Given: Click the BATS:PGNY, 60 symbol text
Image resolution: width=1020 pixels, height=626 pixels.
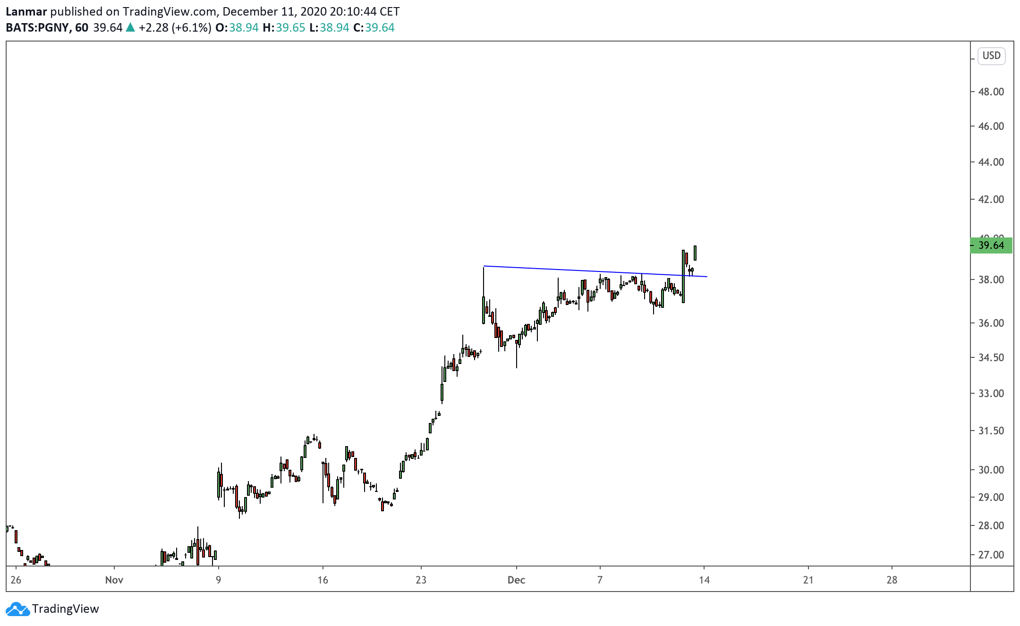Looking at the screenshot, I should (x=47, y=28).
